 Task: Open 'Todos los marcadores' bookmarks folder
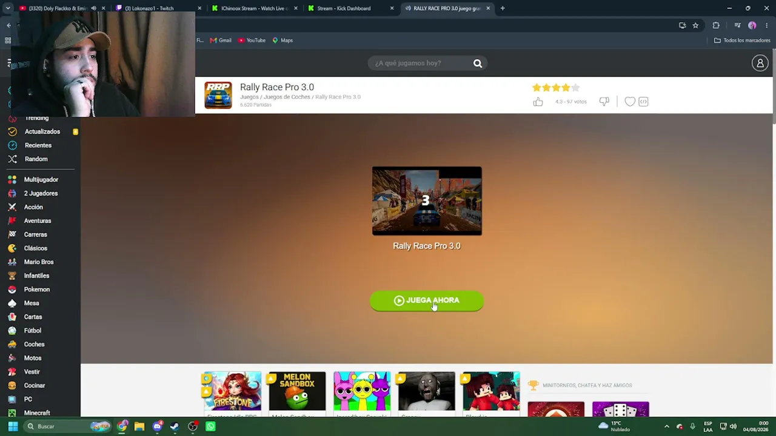742,41
